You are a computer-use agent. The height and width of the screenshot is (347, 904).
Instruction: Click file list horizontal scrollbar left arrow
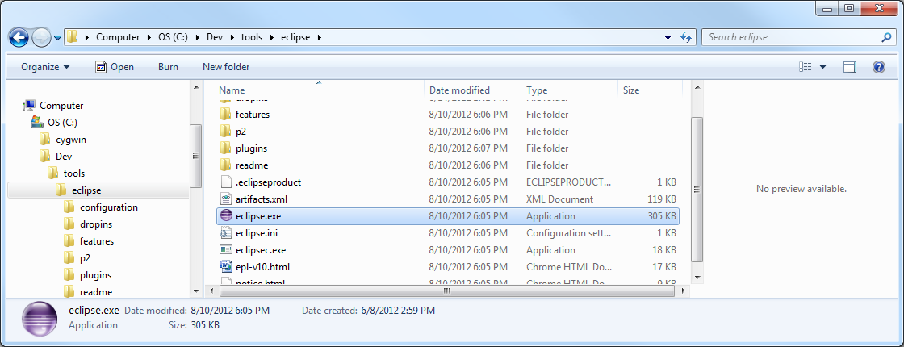[x=211, y=291]
